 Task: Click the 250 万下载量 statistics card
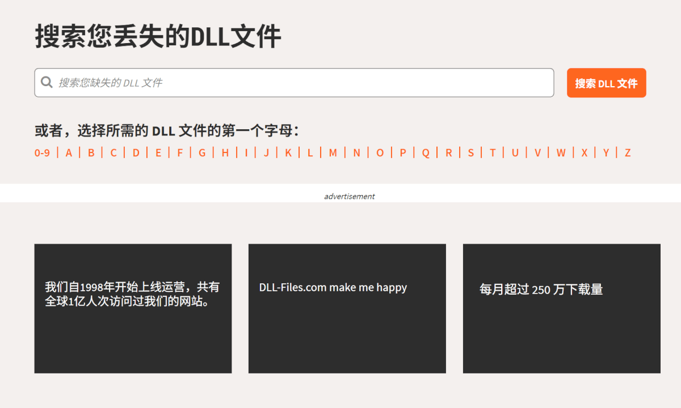pos(561,308)
